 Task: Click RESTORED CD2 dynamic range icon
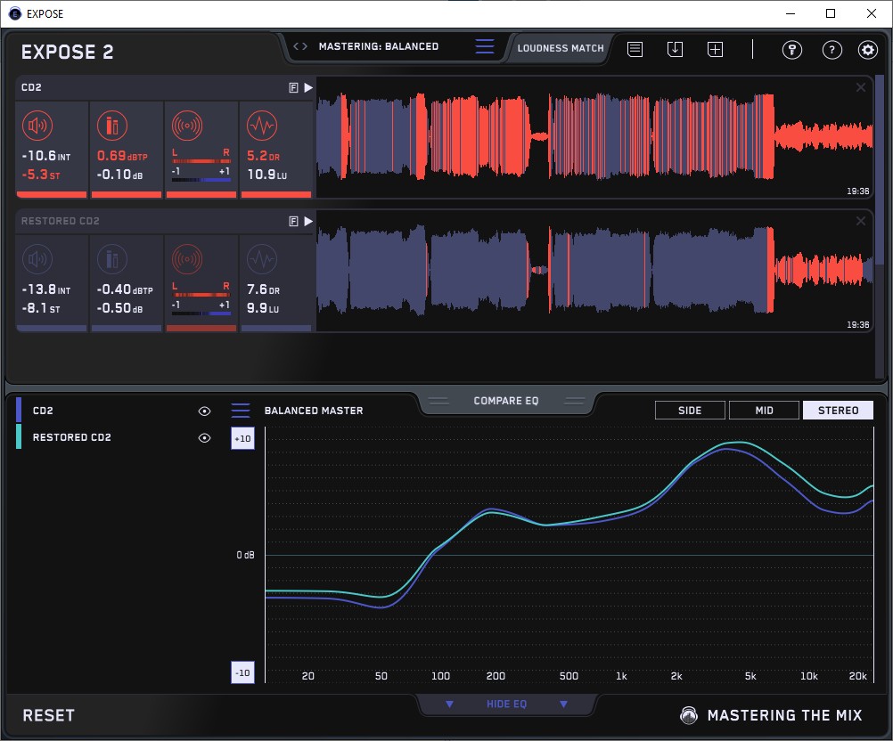pyautogui.click(x=262, y=259)
